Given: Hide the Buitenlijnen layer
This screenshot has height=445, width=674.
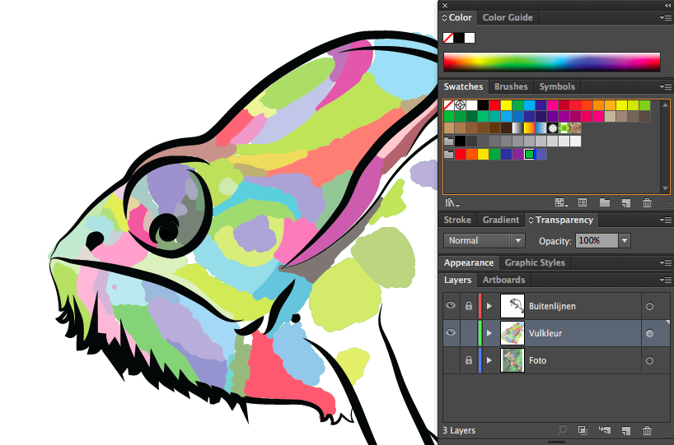Looking at the screenshot, I should click(x=451, y=306).
